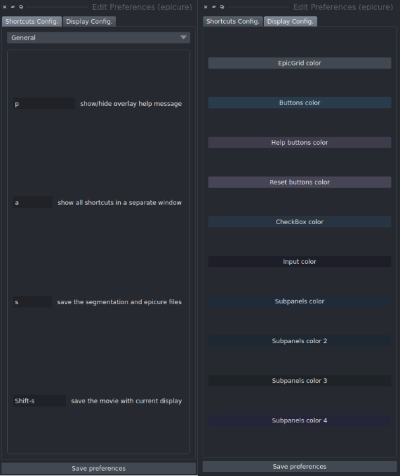The width and height of the screenshot is (400, 476).
Task: Click the 'p' shortcut field for overlay help
Action: tap(44, 104)
